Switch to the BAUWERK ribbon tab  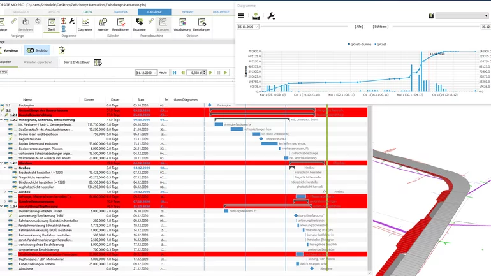tap(120, 12)
